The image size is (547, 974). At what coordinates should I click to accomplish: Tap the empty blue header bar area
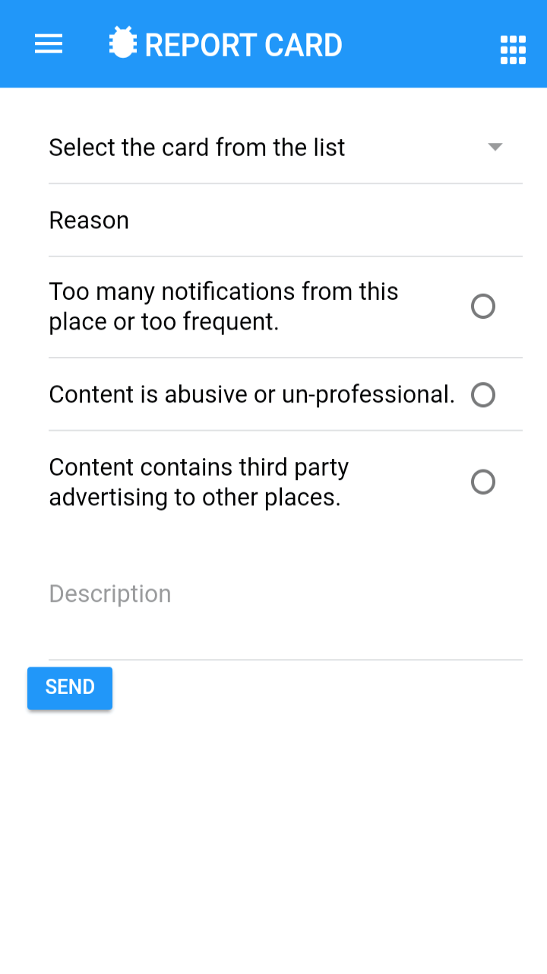[418, 44]
